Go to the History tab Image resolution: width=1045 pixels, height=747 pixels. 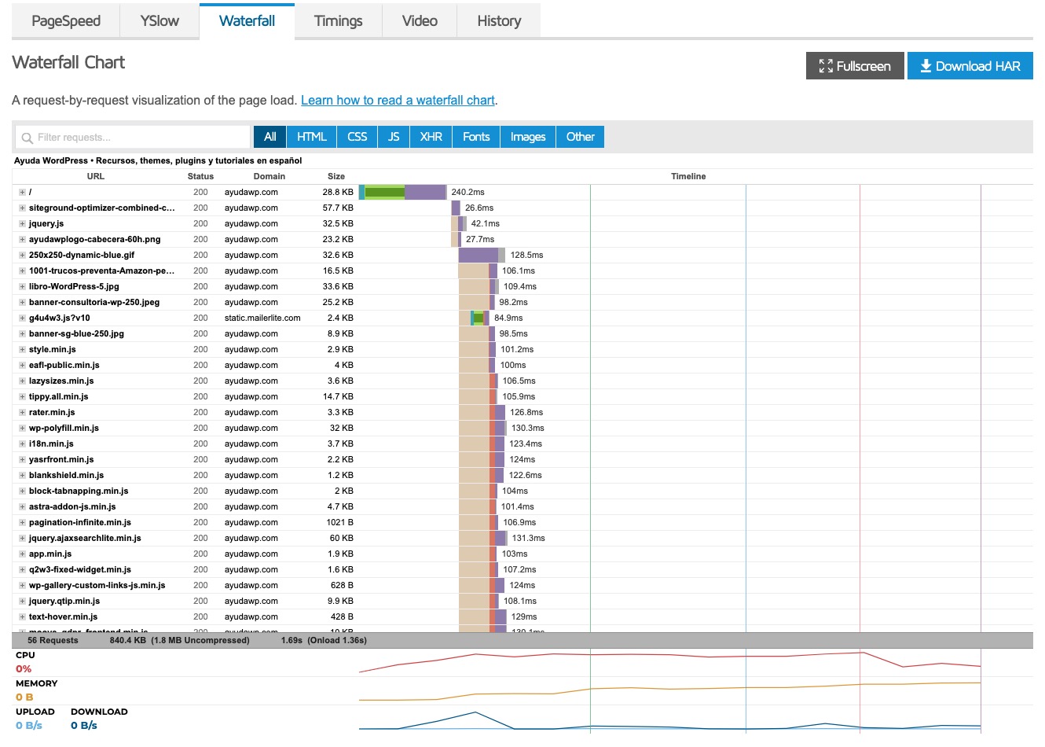pos(499,21)
